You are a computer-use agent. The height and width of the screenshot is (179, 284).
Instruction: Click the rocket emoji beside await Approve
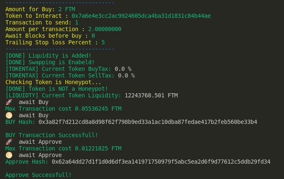click(x=9, y=142)
